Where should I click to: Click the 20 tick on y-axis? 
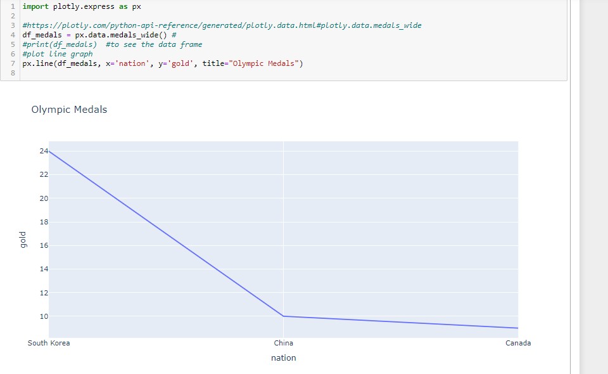43,198
